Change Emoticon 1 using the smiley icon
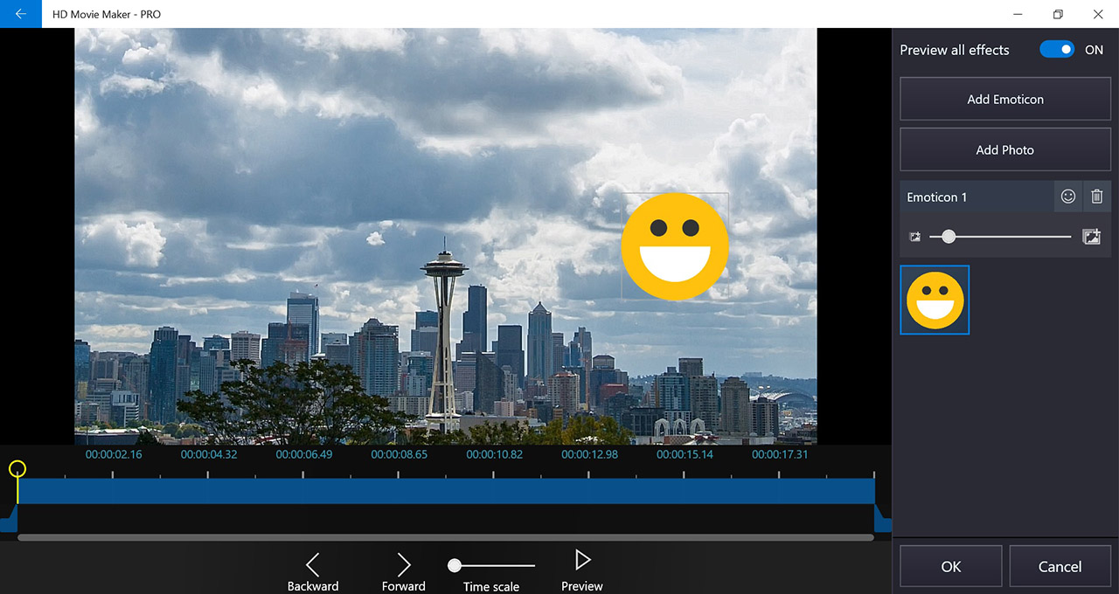The width and height of the screenshot is (1119, 594). point(1067,197)
